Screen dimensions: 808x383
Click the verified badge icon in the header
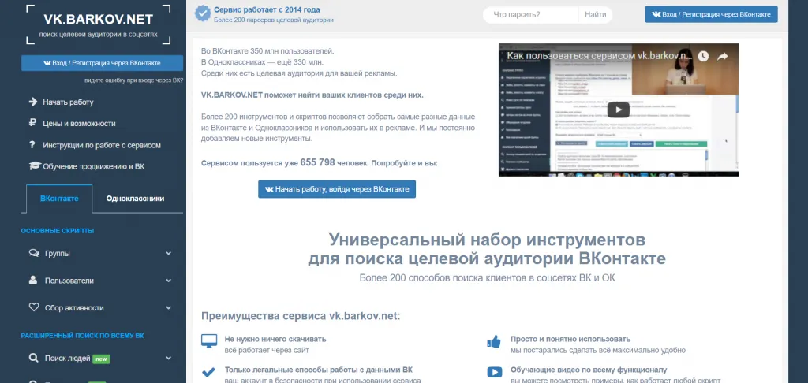click(203, 14)
